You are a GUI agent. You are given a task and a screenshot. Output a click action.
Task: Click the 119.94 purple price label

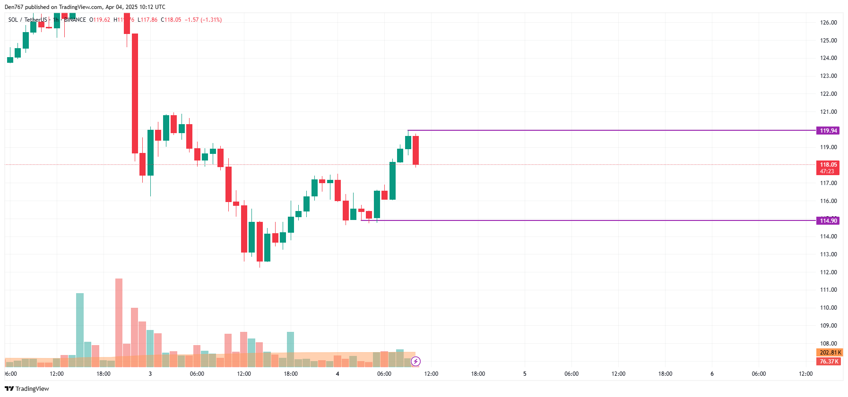(x=828, y=131)
